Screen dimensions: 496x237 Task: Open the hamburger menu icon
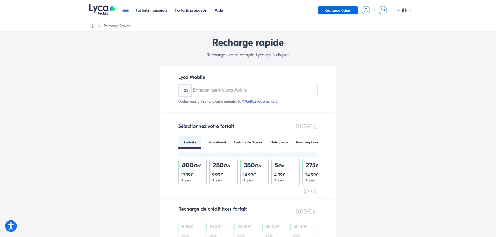point(126,10)
